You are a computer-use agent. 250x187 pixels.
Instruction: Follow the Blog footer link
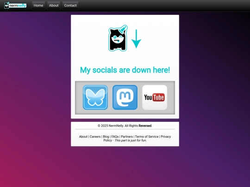pyautogui.click(x=106, y=137)
